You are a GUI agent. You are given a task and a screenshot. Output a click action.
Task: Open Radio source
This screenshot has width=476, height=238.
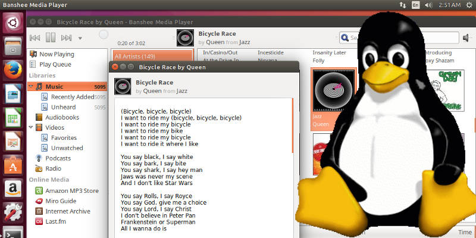coord(48,168)
